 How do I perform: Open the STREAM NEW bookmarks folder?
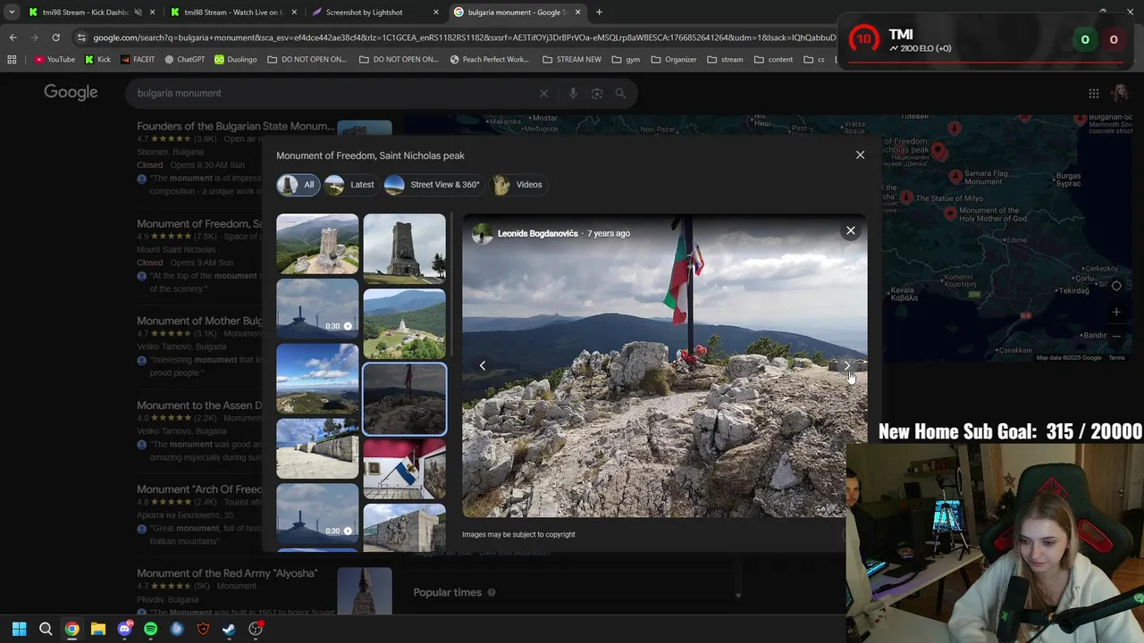[x=572, y=60]
